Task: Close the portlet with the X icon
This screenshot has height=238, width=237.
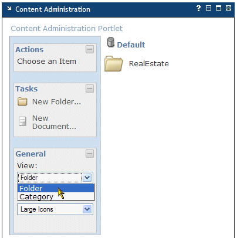Action: pyautogui.click(x=228, y=8)
